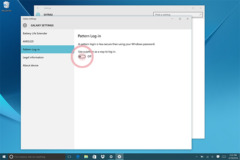Select Pattern Log-in in the sidebar
The height and width of the screenshot is (160, 240).
coord(48,49)
